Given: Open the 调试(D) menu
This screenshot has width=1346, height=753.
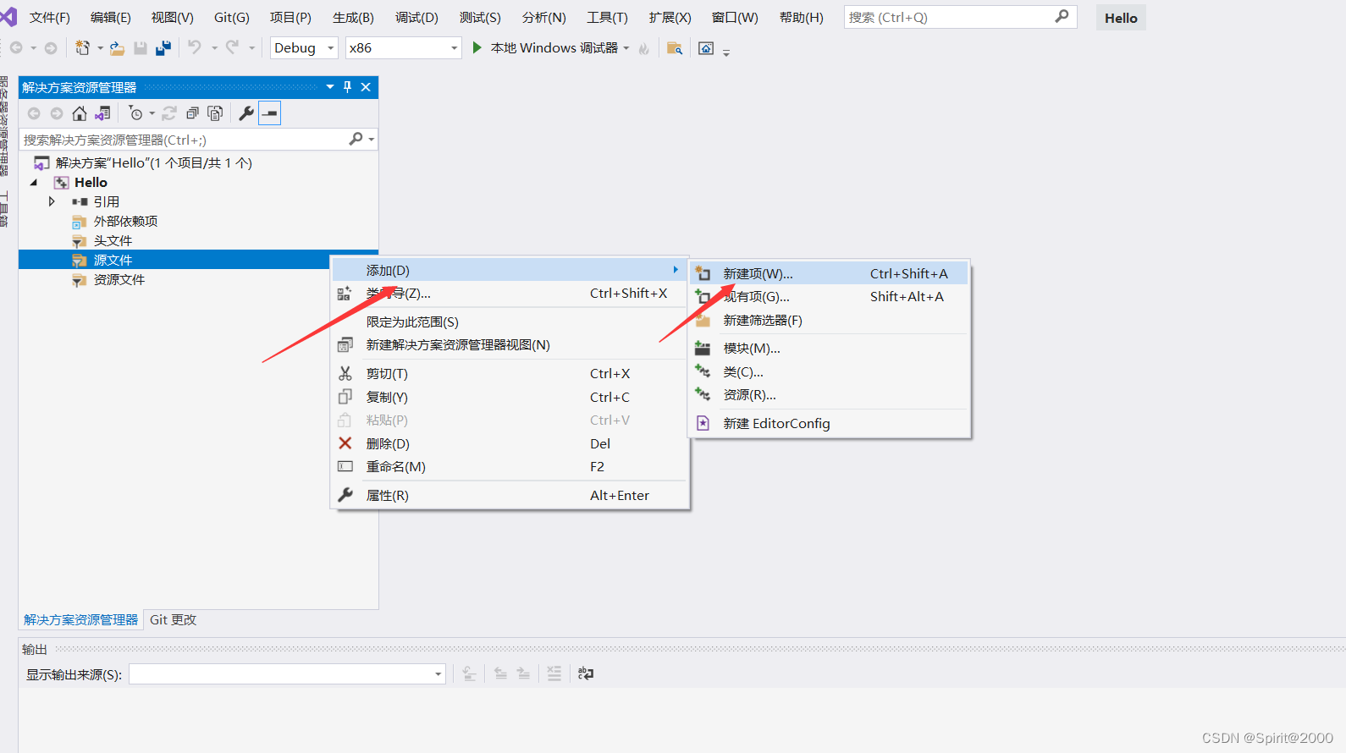Looking at the screenshot, I should (x=416, y=17).
